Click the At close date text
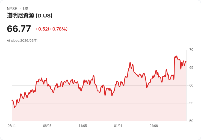Viewport: 201px width, 140px height. [22, 41]
